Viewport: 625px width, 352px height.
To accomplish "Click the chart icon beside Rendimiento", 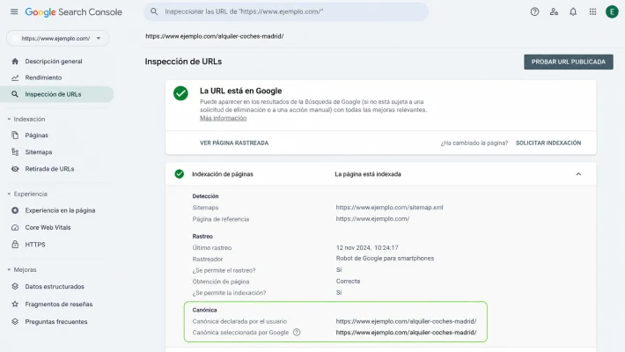I will pos(15,77).
